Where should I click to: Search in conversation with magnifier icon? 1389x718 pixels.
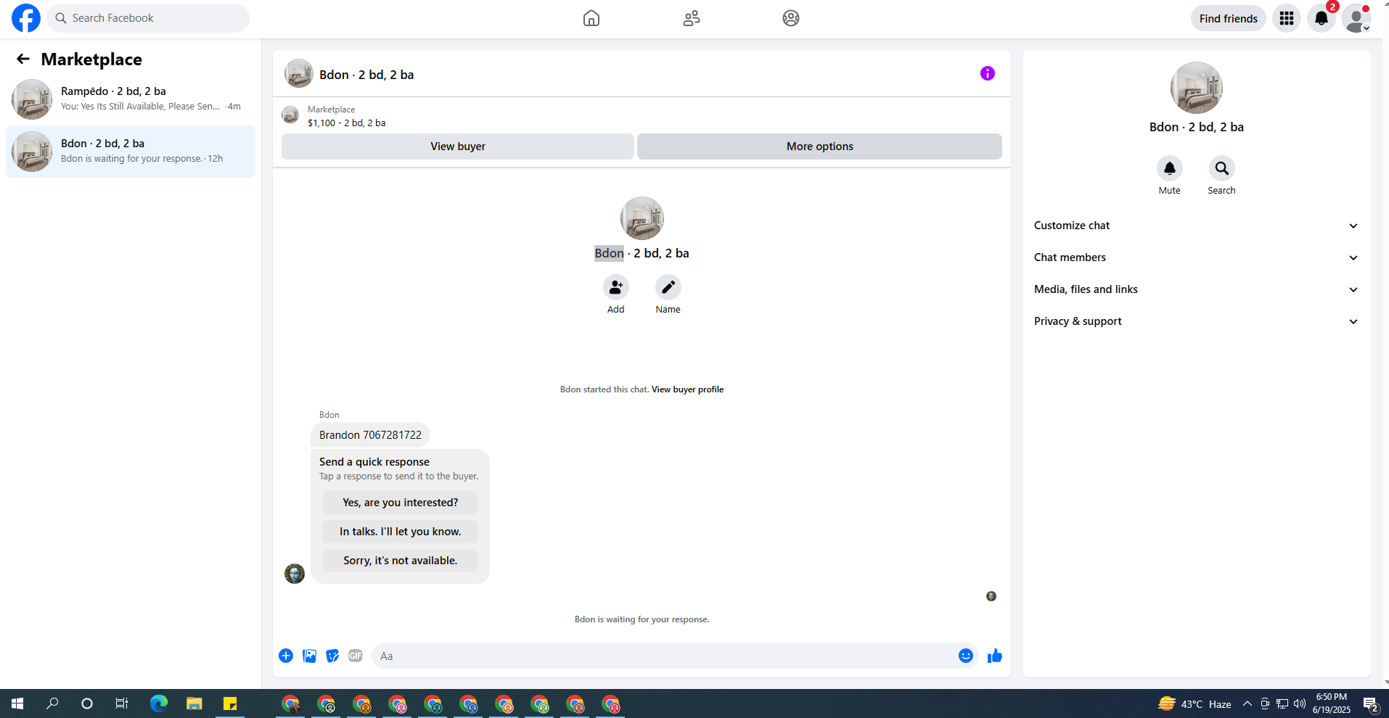(1222, 168)
